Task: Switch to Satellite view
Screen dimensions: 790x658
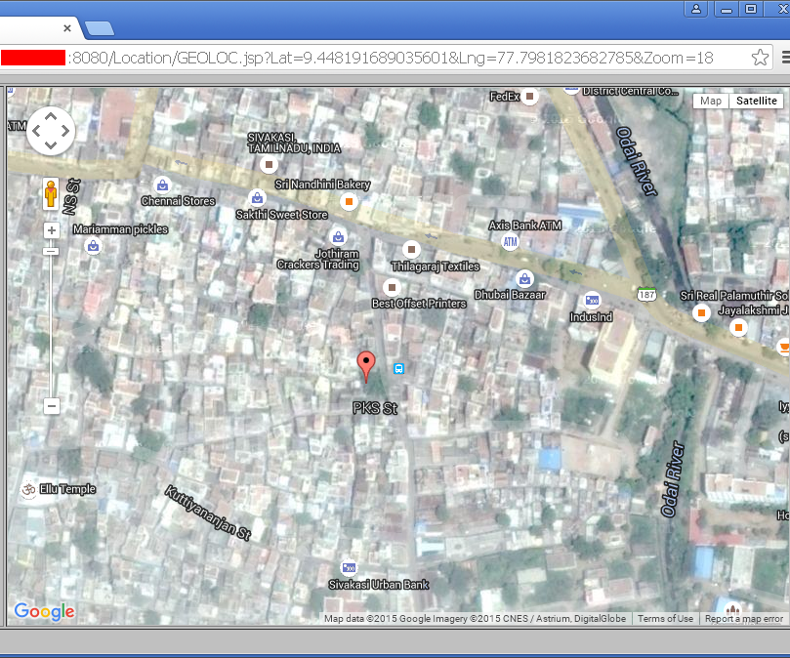Action: [756, 101]
